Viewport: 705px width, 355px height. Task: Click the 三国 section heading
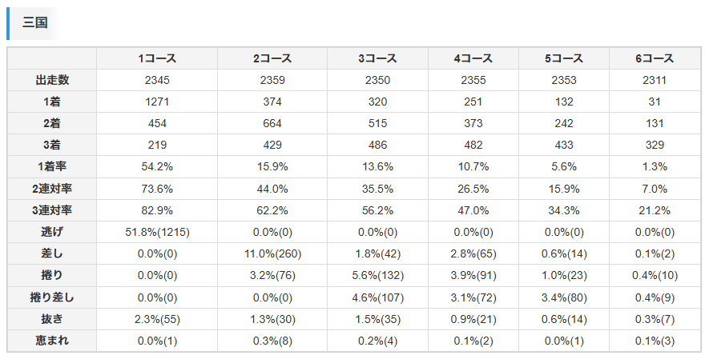click(35, 23)
